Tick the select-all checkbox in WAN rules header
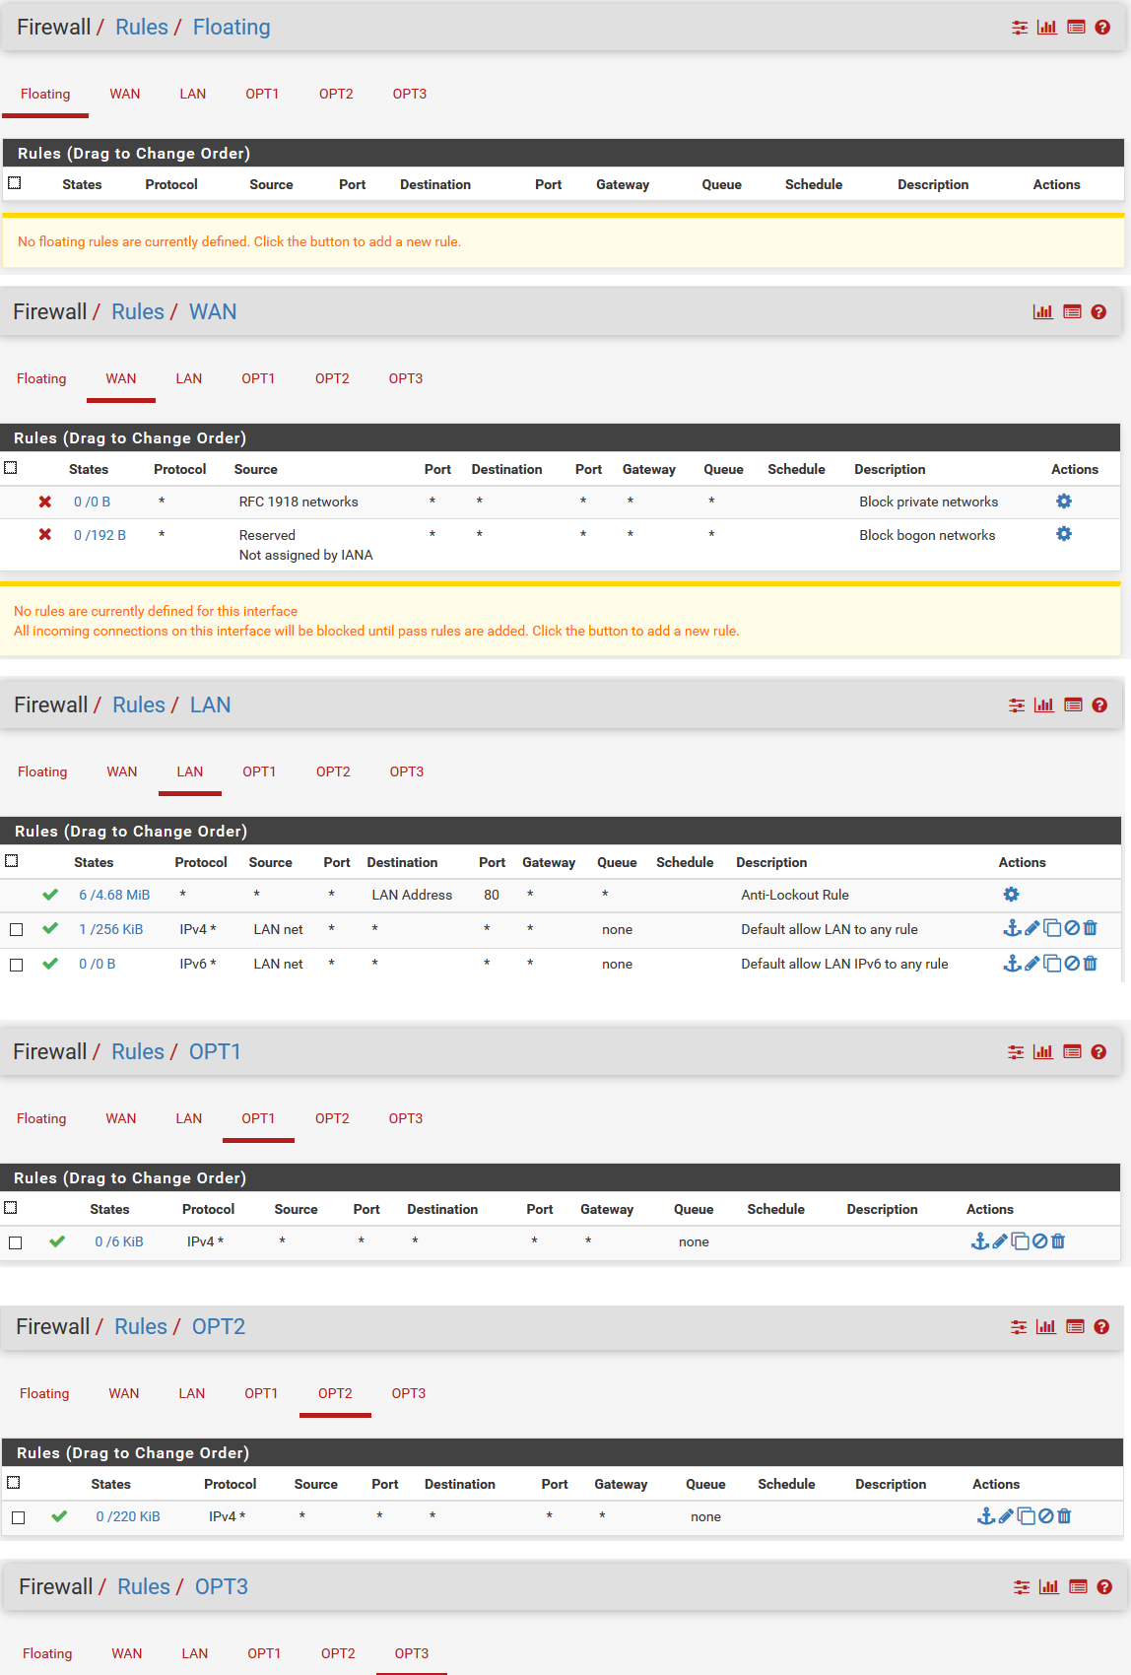 (x=11, y=468)
